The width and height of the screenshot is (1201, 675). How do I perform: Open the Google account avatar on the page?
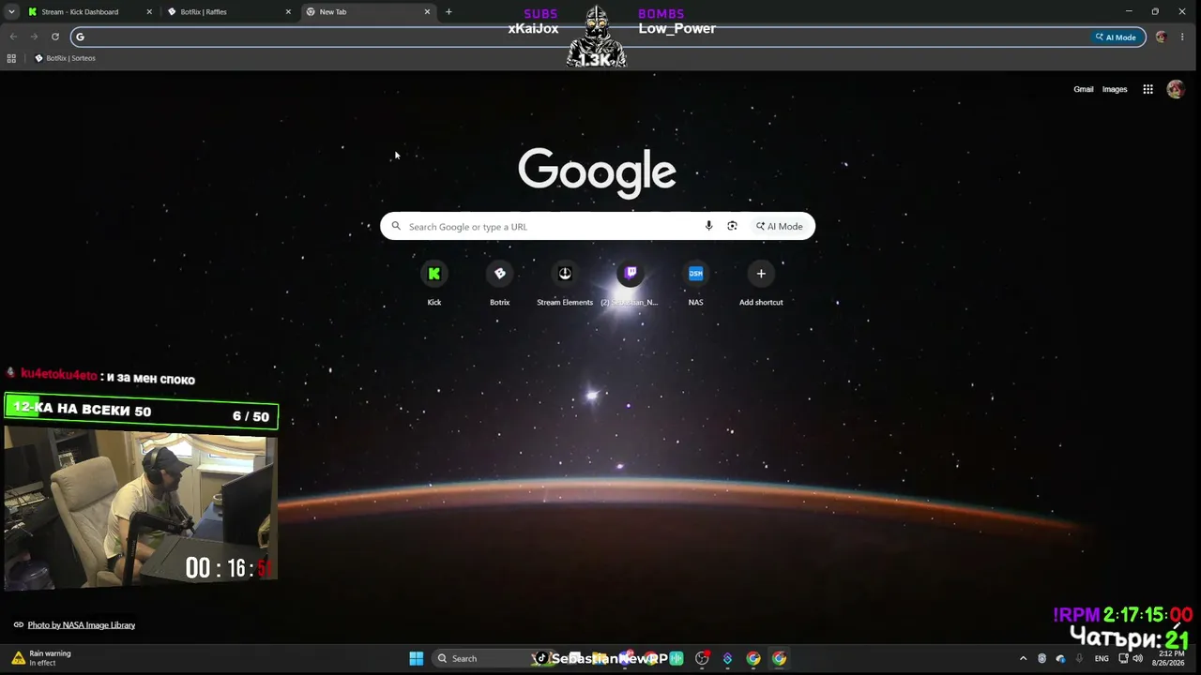(1175, 89)
